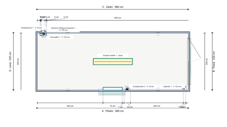Image resolution: width=227 pixels, height=127 pixels.
Task: Click the 'Venkovní třífázová zásuvka 1' label
Action: [x=63, y=28]
